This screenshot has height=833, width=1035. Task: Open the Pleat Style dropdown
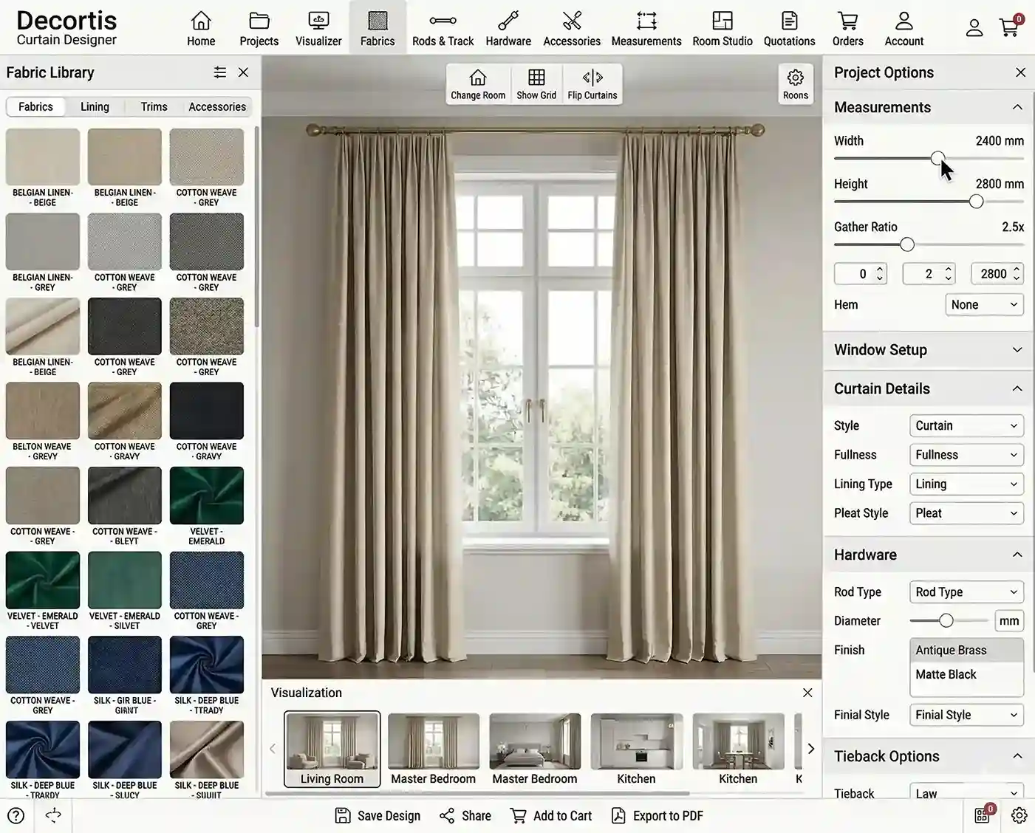click(x=966, y=513)
